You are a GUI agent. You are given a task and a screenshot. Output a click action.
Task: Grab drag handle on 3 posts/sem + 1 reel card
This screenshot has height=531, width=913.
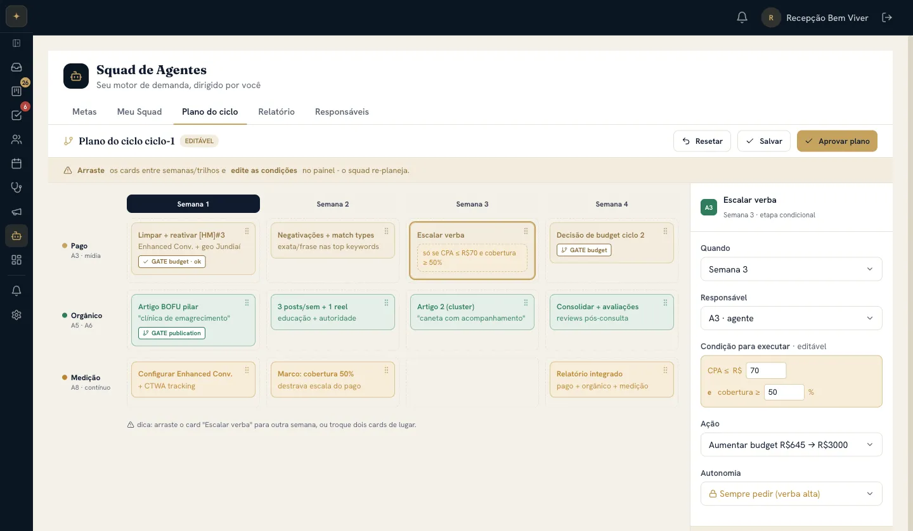pos(386,303)
